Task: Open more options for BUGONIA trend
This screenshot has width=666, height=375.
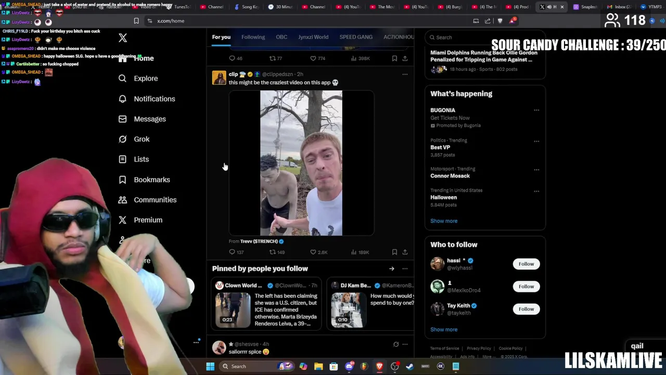Action: click(x=536, y=110)
